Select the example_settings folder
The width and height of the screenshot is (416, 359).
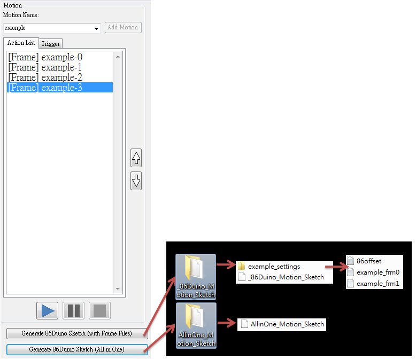(269, 267)
